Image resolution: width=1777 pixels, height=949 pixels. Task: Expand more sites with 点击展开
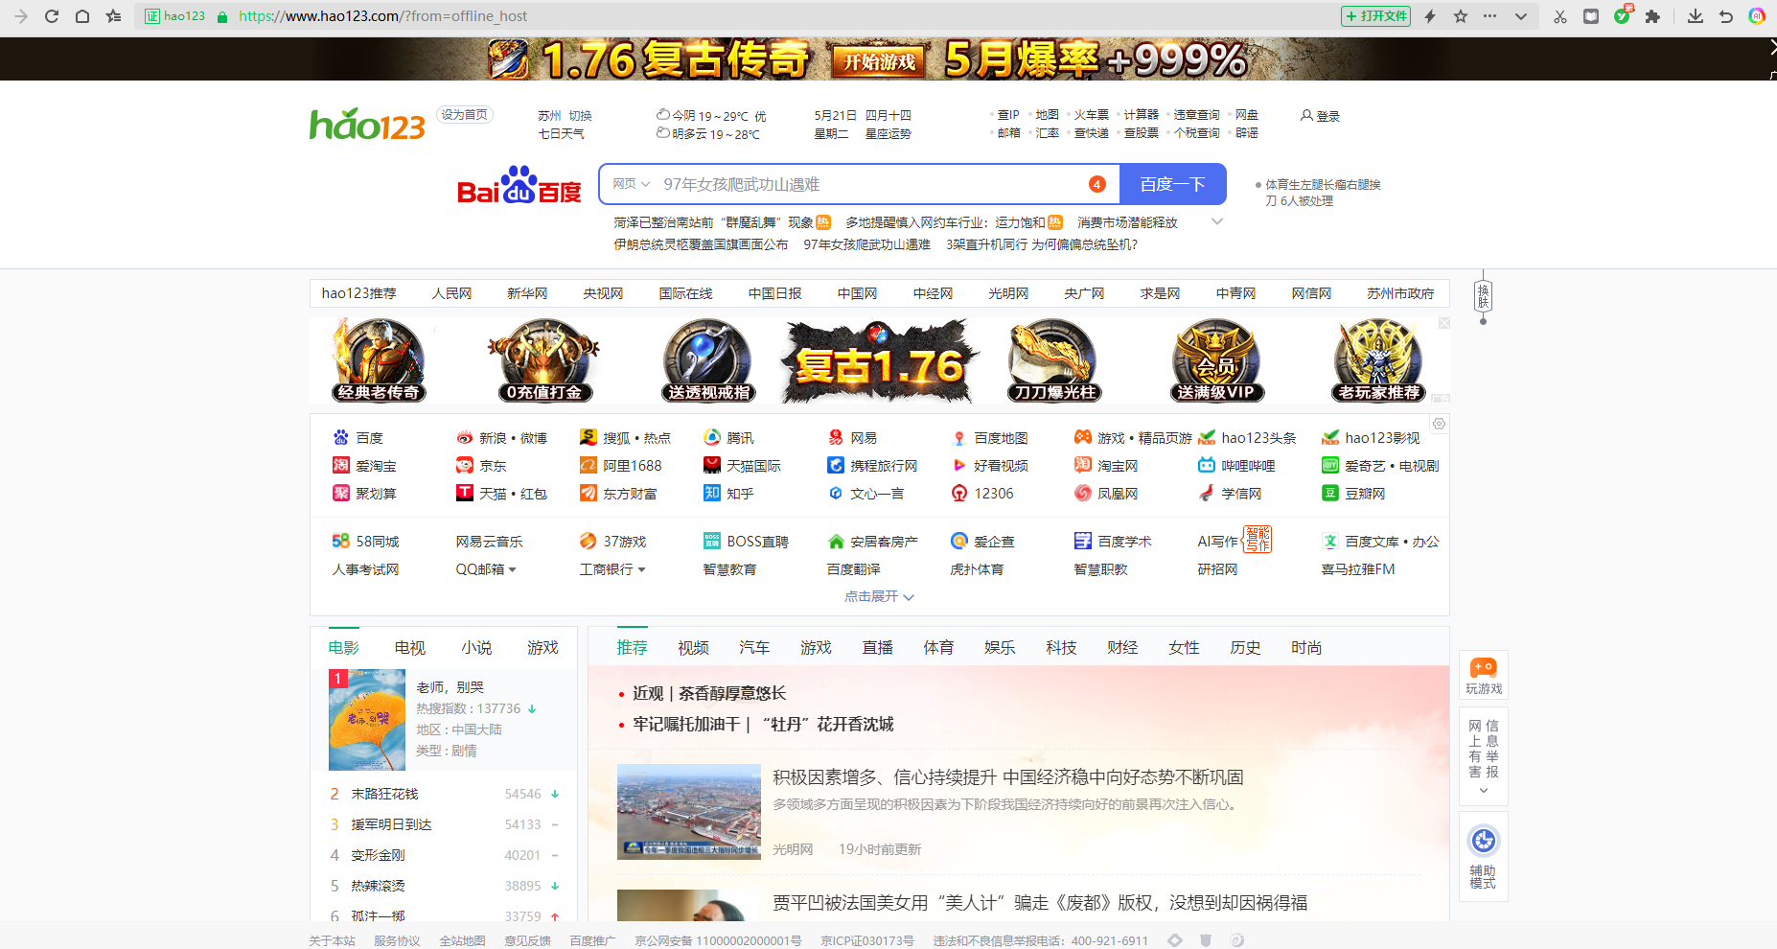point(879,596)
